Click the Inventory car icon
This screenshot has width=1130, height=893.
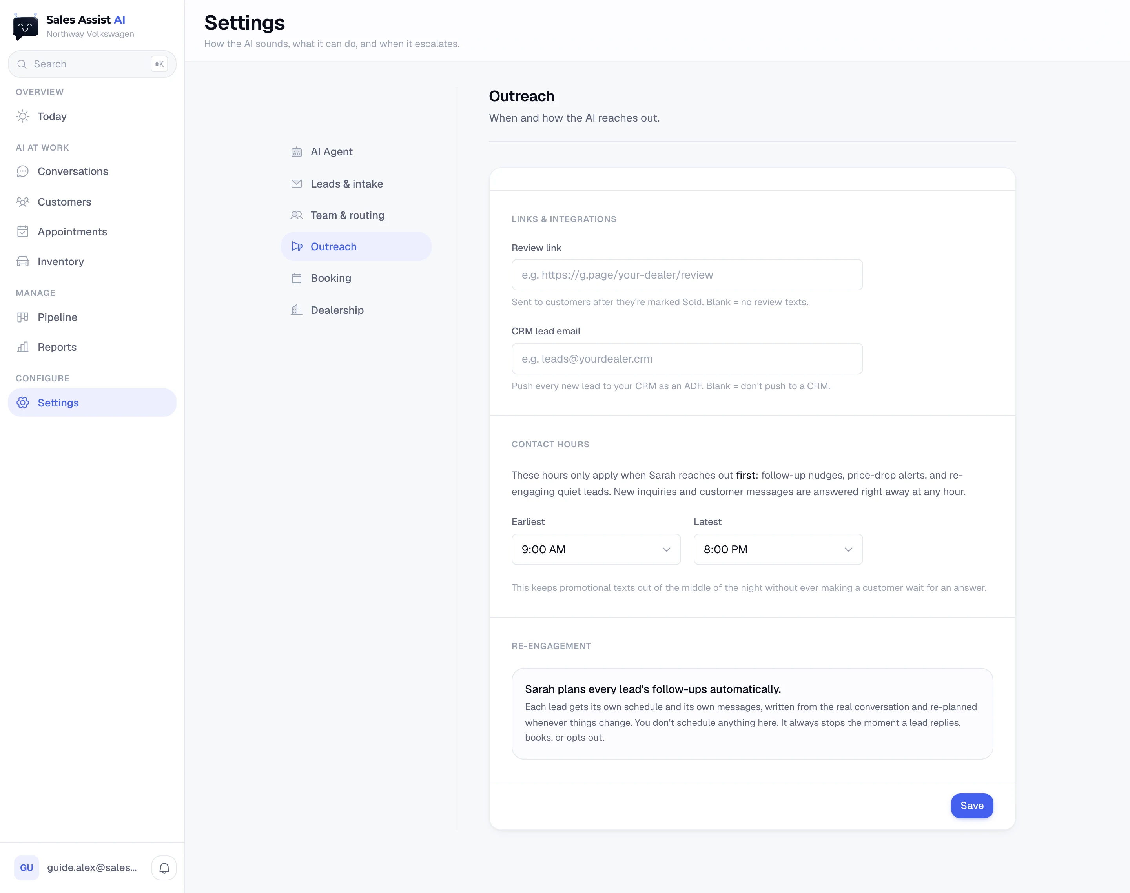click(22, 261)
